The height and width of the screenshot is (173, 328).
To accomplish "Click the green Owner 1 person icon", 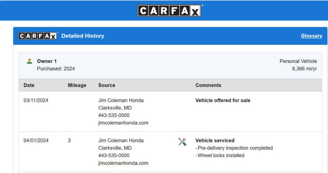I will (30, 61).
